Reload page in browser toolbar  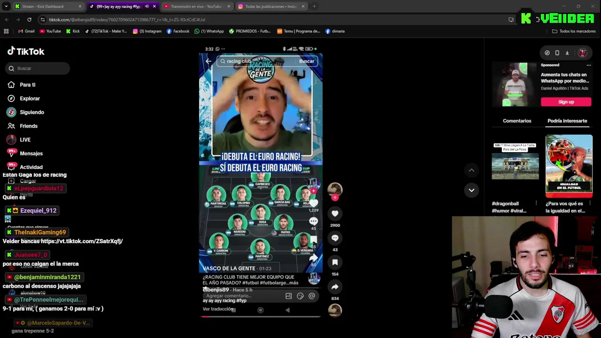(29, 20)
